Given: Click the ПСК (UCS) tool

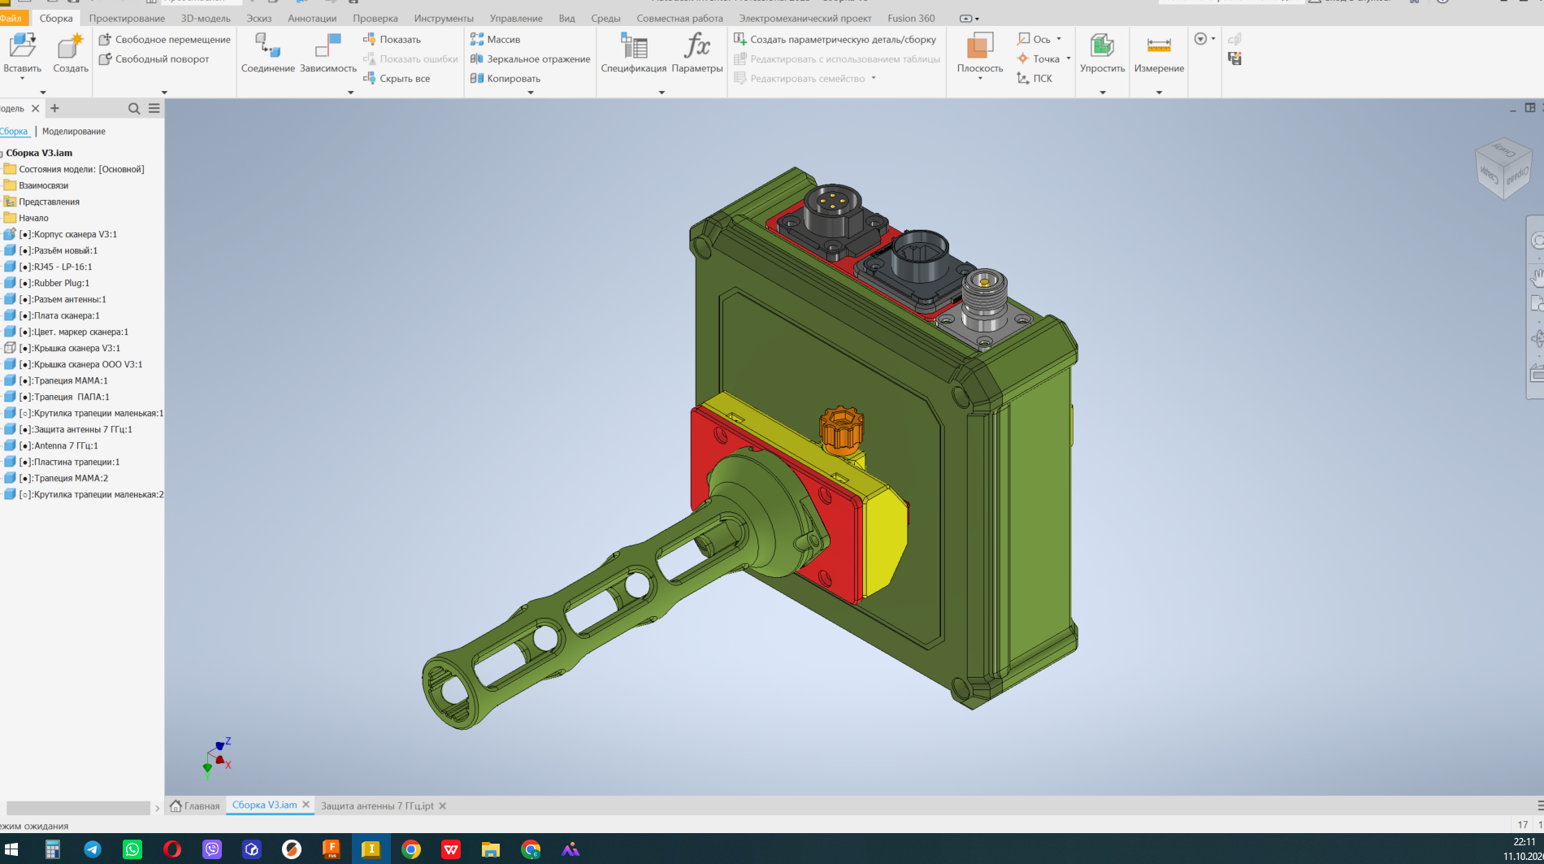Looking at the screenshot, I should [1034, 78].
